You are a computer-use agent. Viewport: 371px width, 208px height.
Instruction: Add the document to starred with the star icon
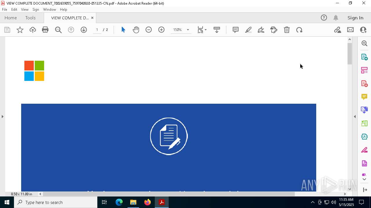(x=20, y=30)
